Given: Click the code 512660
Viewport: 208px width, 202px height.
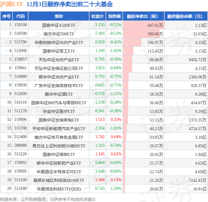Looking at the screenshot, I should (x=21, y=51).
